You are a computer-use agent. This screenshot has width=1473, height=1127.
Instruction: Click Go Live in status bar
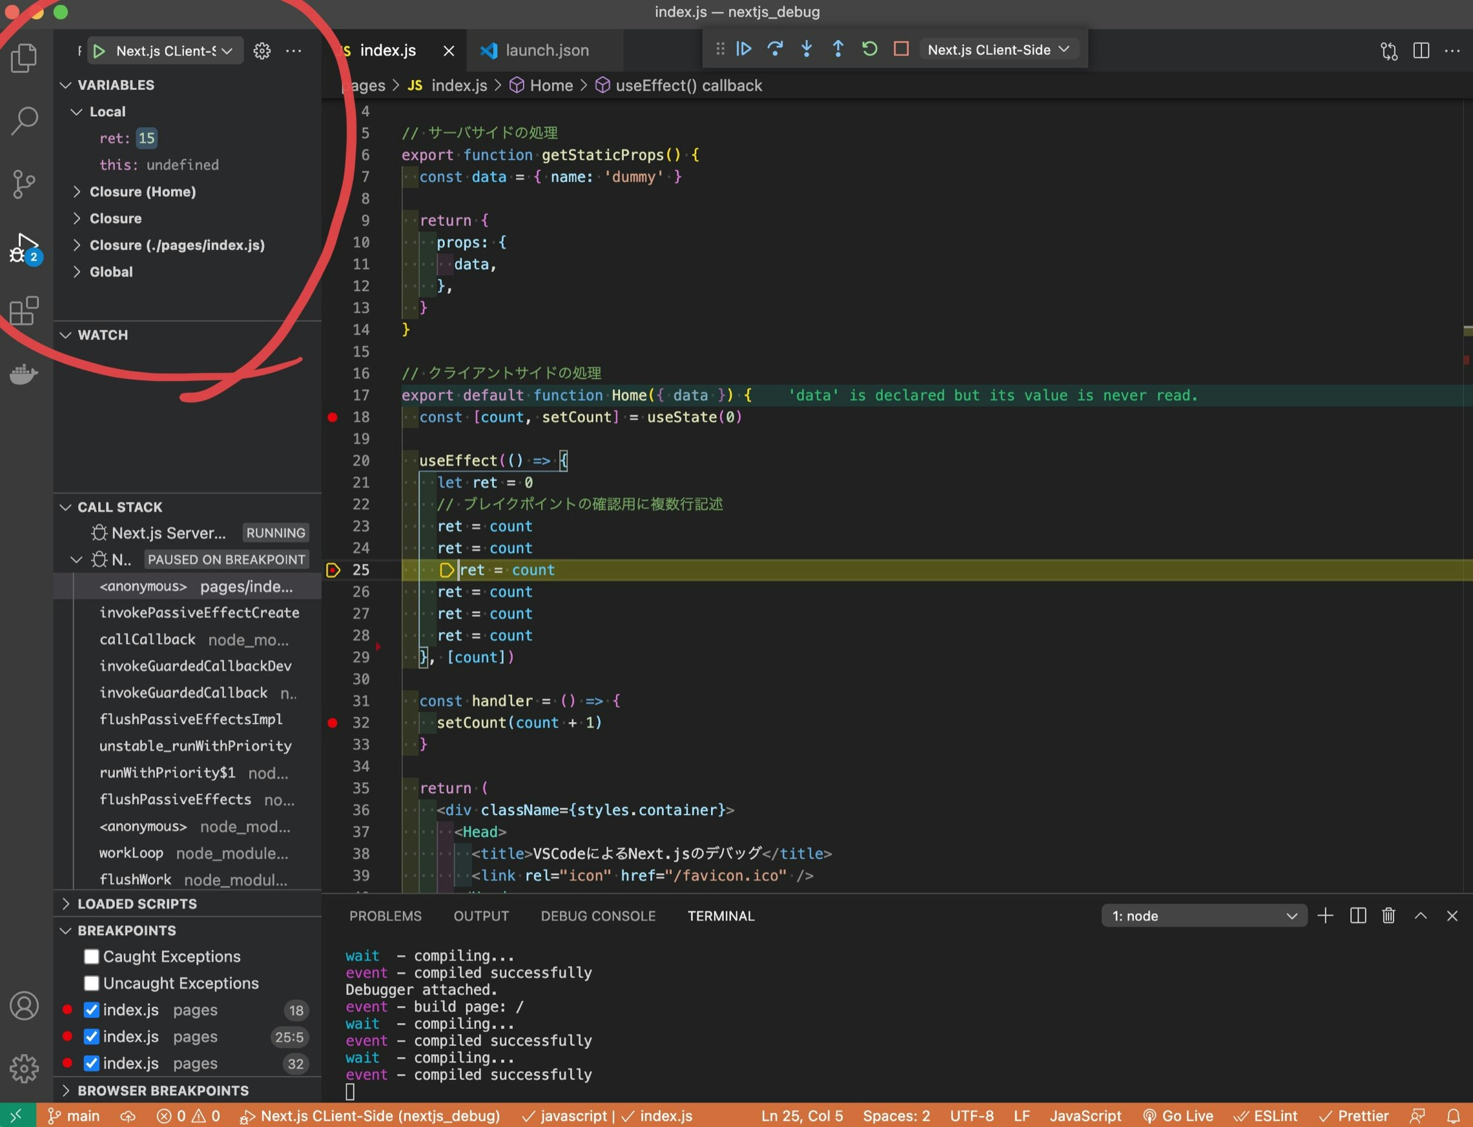1179,1115
